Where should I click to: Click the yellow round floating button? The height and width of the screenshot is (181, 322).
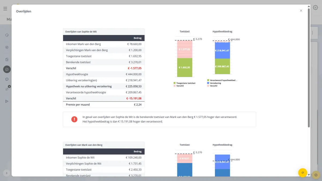(303, 173)
